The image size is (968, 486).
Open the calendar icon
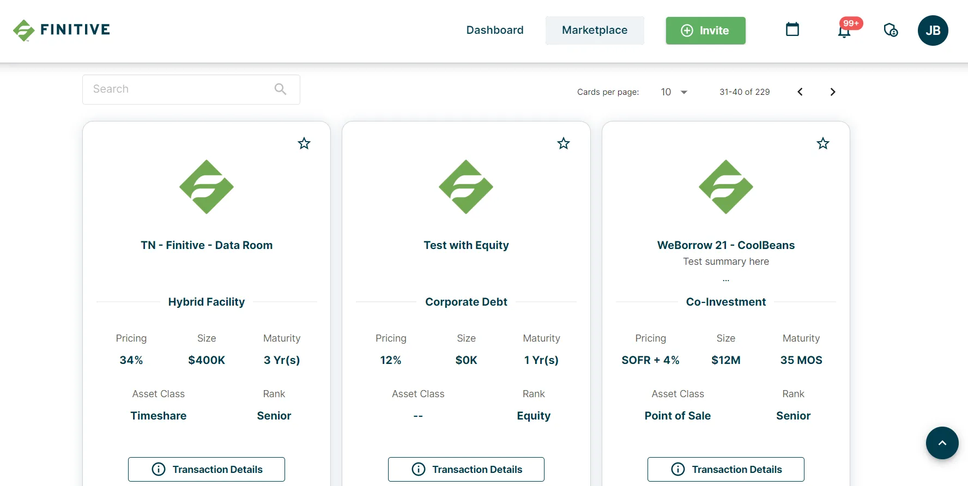tap(792, 29)
